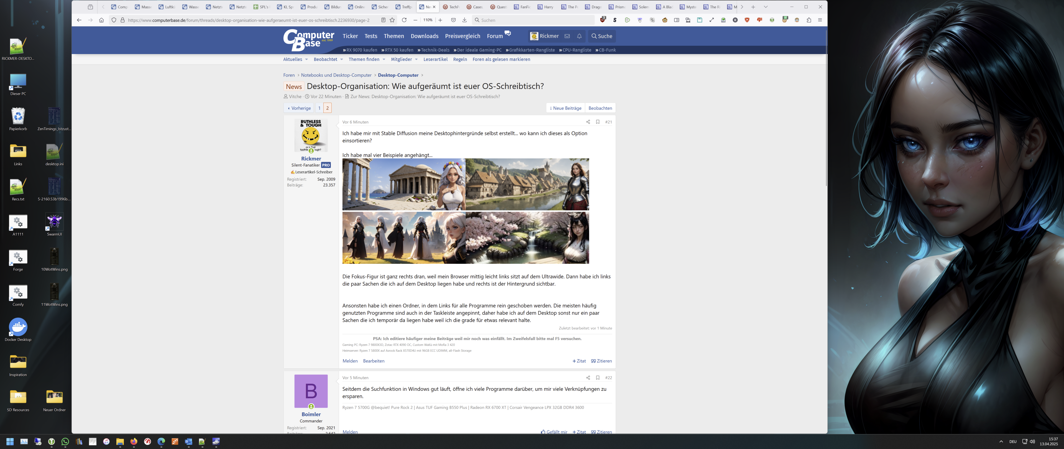
Task: Open the list all tabs dropdown
Action: tap(765, 7)
